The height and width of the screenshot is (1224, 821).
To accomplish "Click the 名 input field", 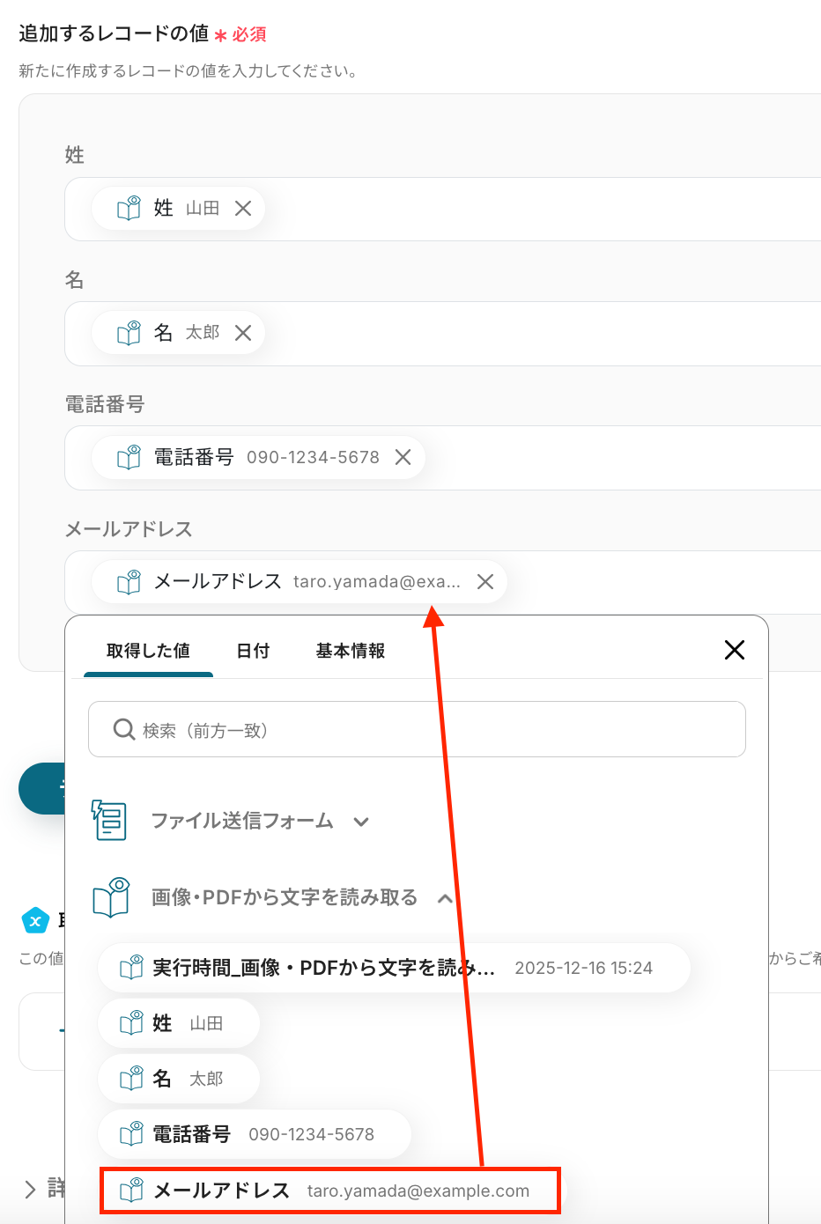I will (442, 333).
